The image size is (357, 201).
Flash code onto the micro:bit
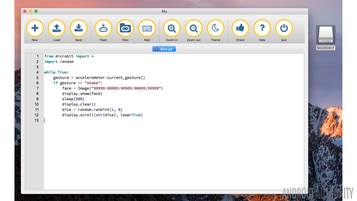103,28
